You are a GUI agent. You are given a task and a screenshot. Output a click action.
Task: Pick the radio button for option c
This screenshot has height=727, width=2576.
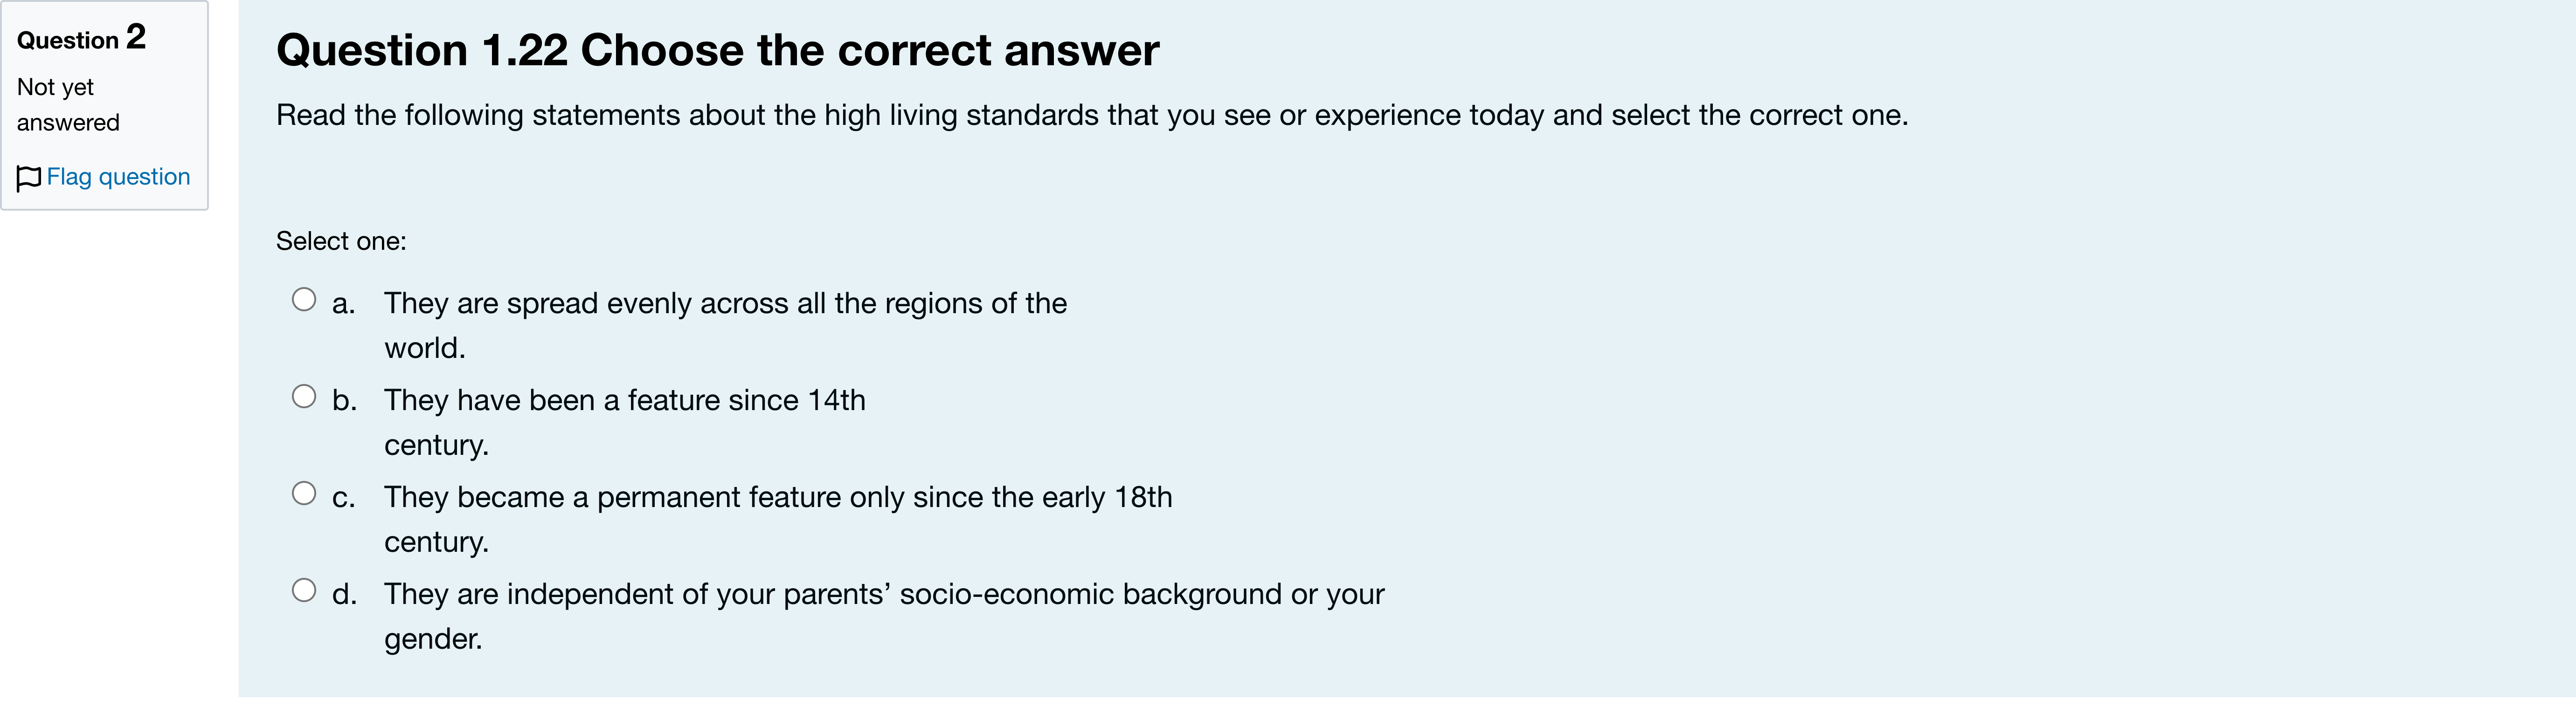(304, 493)
